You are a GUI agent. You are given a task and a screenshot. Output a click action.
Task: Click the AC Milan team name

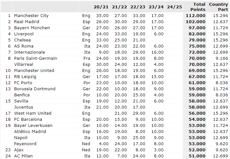(x=23, y=156)
